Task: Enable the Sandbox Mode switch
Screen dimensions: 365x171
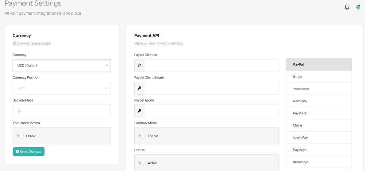Action: point(142,136)
